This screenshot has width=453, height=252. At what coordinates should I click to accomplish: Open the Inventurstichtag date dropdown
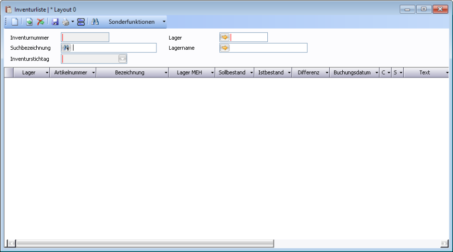pyautogui.click(x=122, y=59)
